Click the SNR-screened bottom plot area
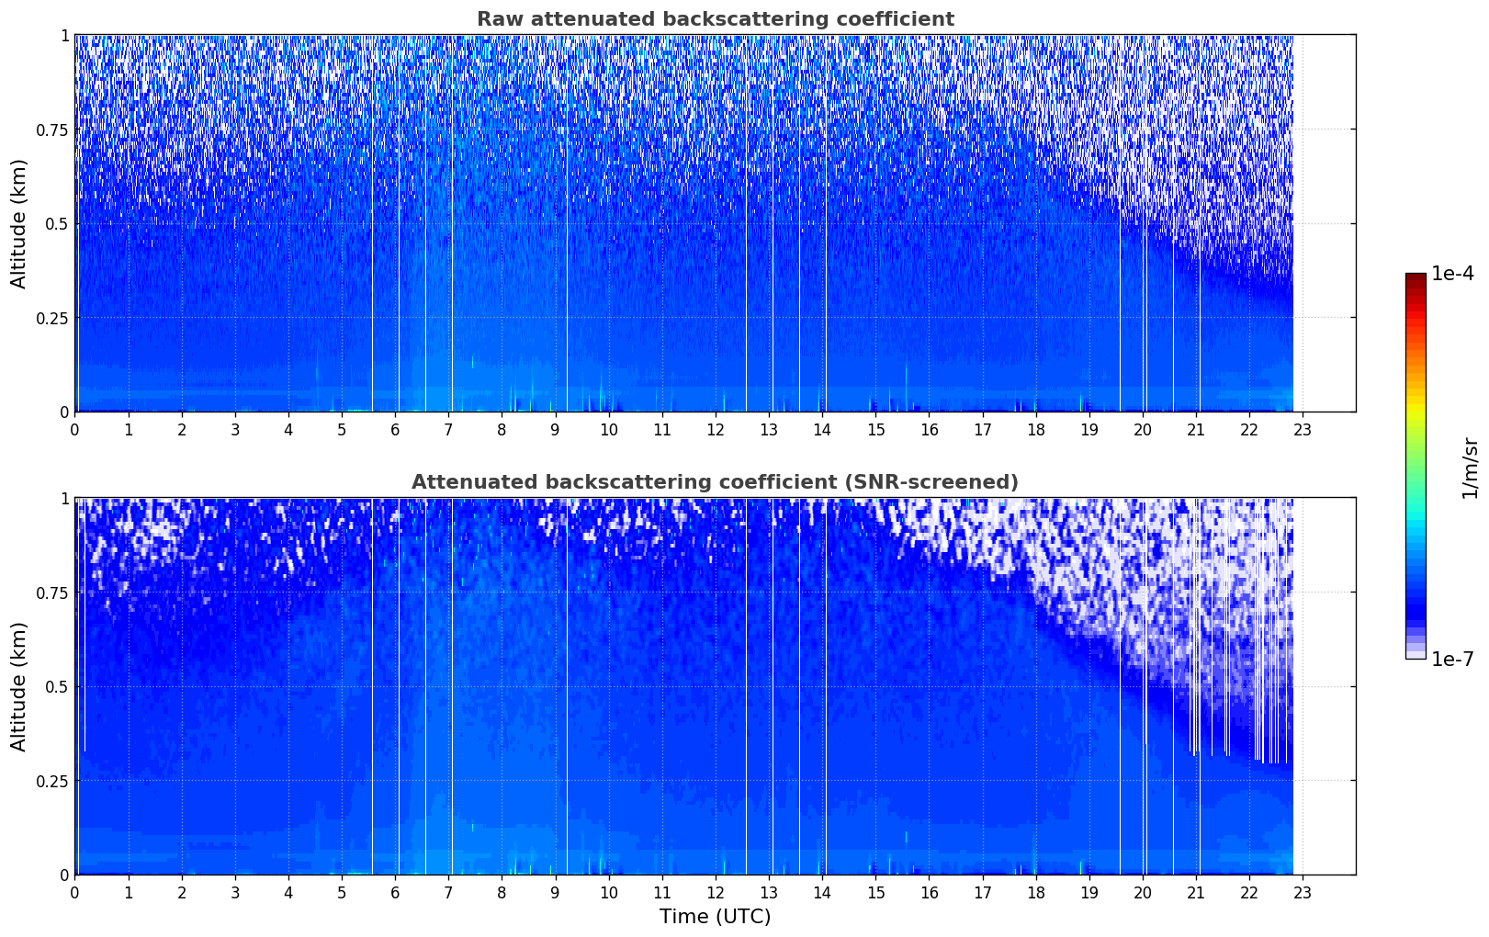The width and height of the screenshot is (1489, 937). (715, 686)
